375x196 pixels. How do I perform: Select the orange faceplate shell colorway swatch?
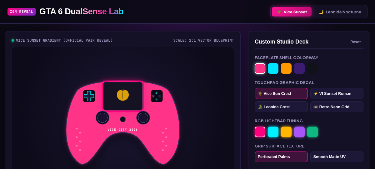coord(286,68)
